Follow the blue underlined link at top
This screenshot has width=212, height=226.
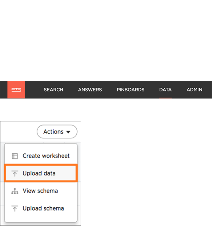click(x=182, y=1)
